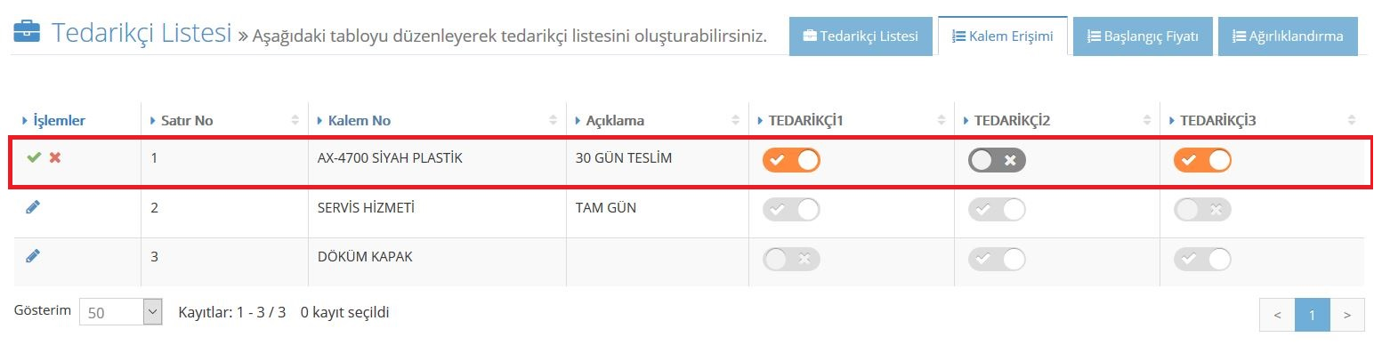Go to next page arrow button
The image size is (1374, 345).
[1346, 315]
